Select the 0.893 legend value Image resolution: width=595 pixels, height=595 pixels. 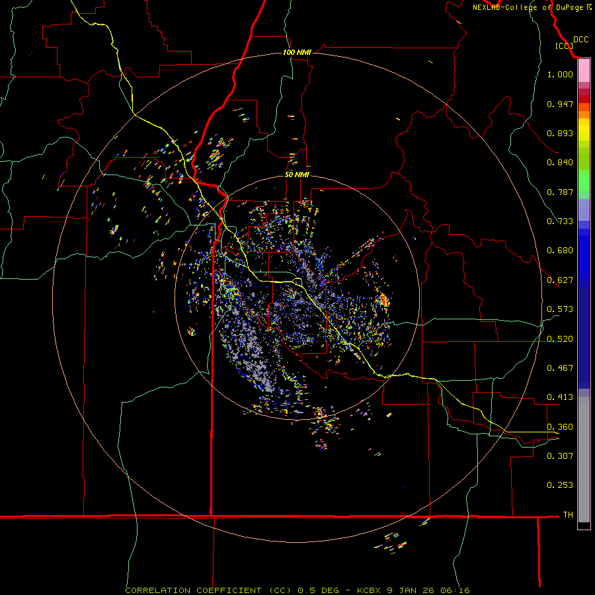coord(560,133)
